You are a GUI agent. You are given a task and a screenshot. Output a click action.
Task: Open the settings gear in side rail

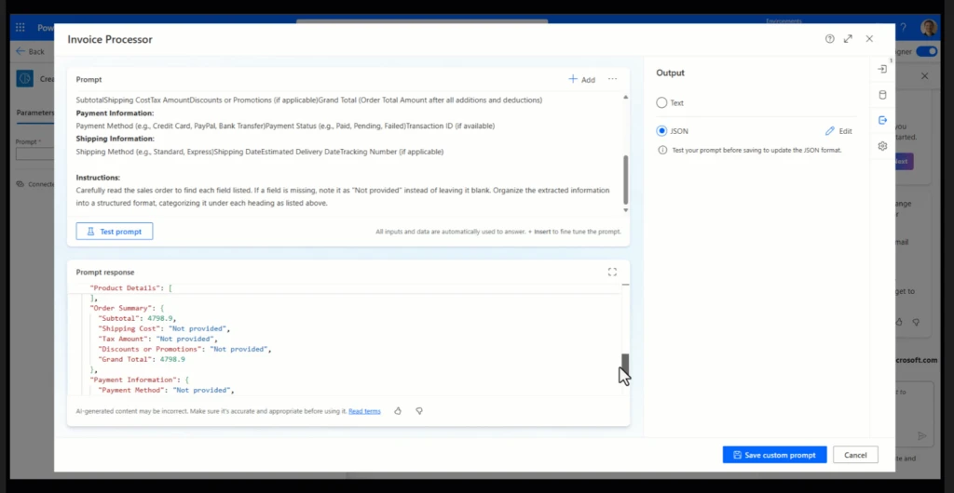[x=882, y=146]
